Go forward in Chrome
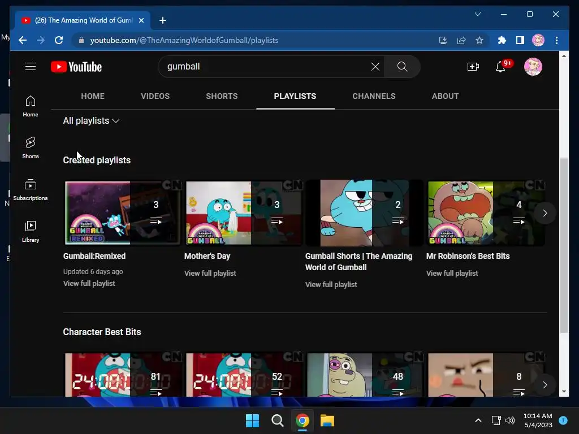The width and height of the screenshot is (579, 434). (x=41, y=40)
